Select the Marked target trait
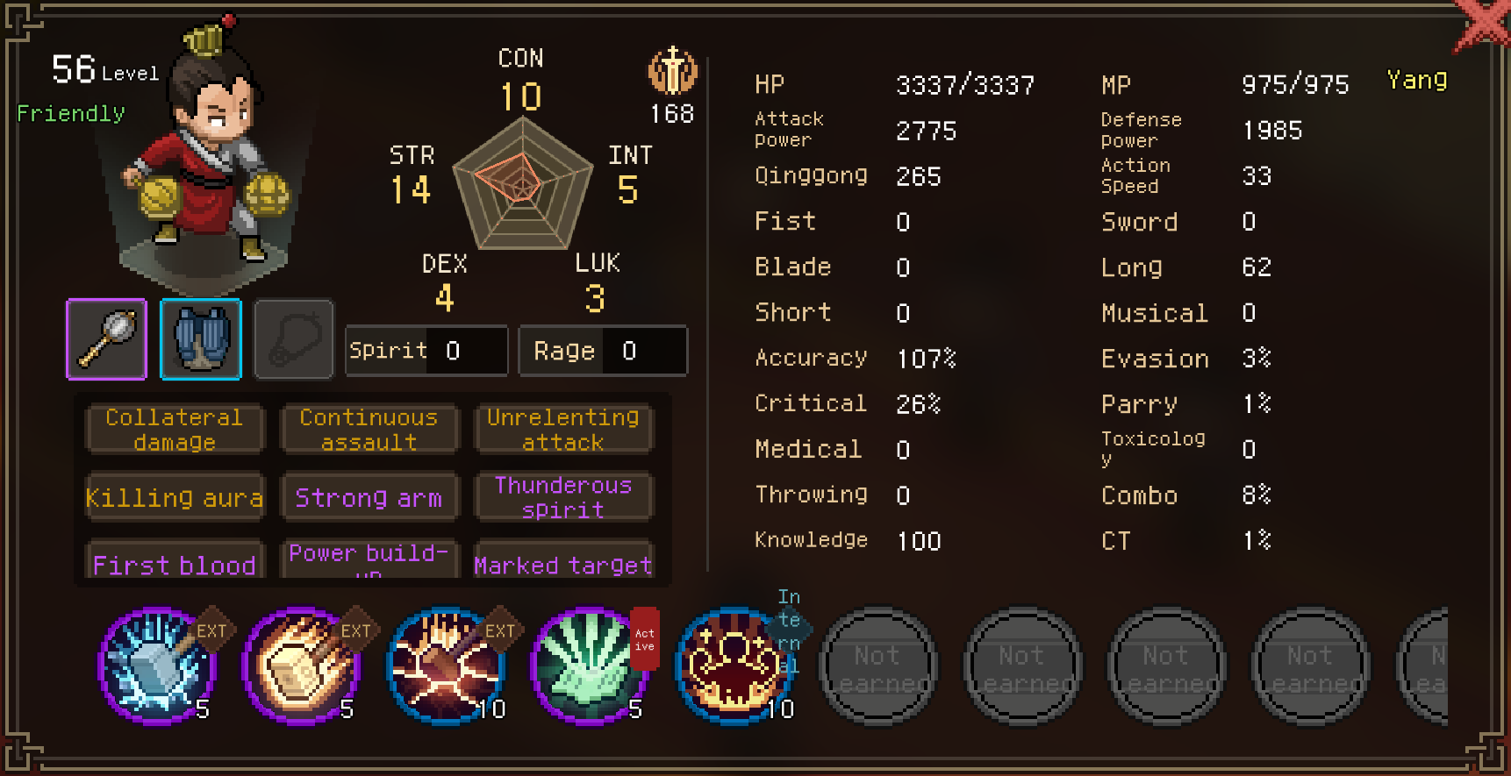 click(x=563, y=559)
